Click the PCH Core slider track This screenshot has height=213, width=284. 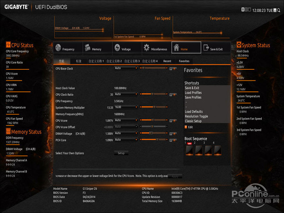[x=153, y=140]
